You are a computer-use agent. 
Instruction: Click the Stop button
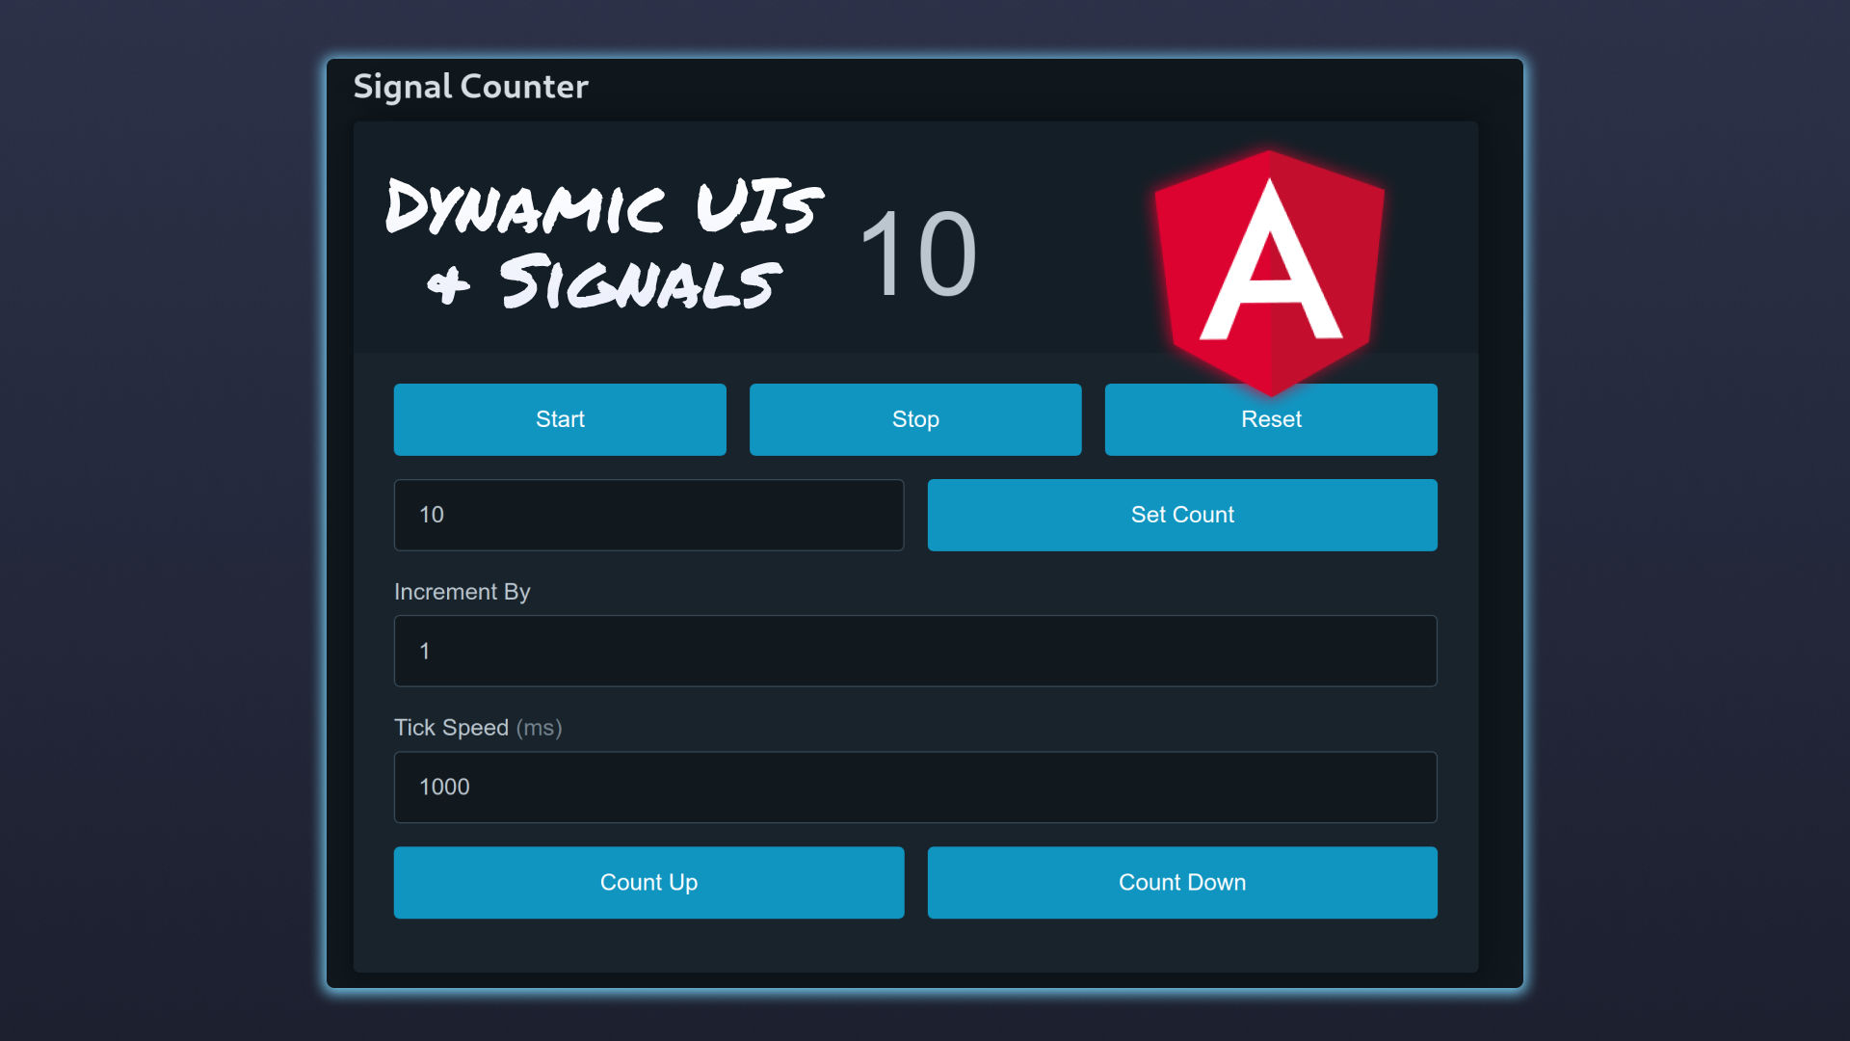[x=914, y=418]
